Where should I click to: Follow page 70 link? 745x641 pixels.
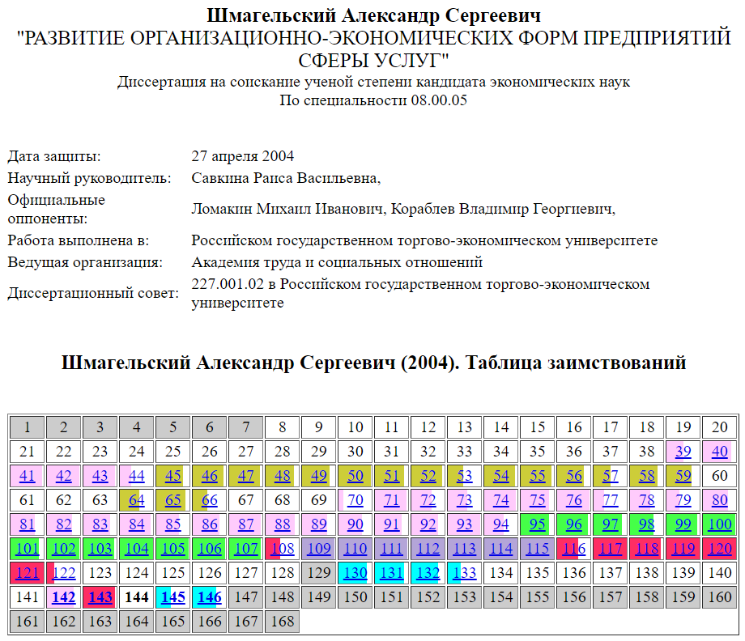click(x=355, y=499)
